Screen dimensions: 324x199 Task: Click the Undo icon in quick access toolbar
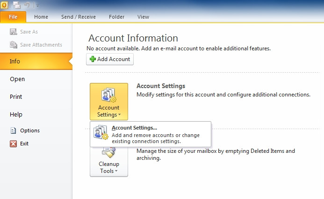click(x=27, y=5)
